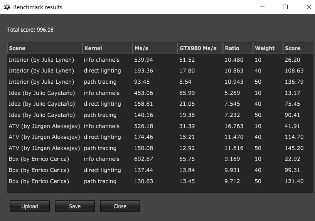315x221 pixels.
Task: Click score value 75.45
Action: (x=292, y=104)
